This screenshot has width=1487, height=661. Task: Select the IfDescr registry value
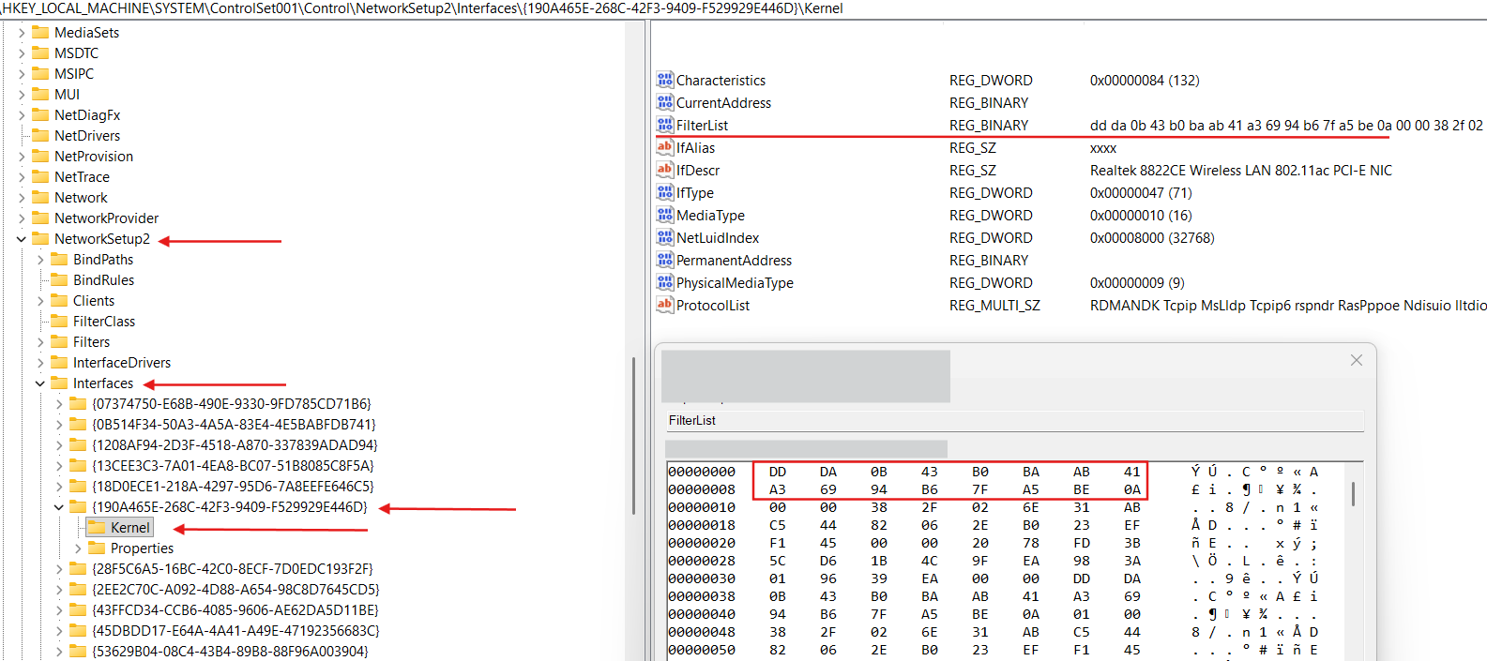pyautogui.click(x=698, y=171)
